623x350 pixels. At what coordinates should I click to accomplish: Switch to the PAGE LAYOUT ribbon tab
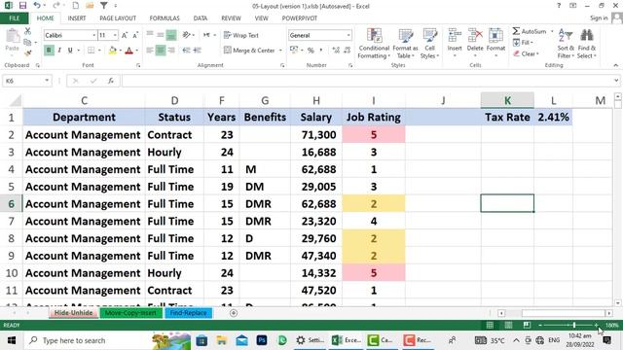pos(118,18)
